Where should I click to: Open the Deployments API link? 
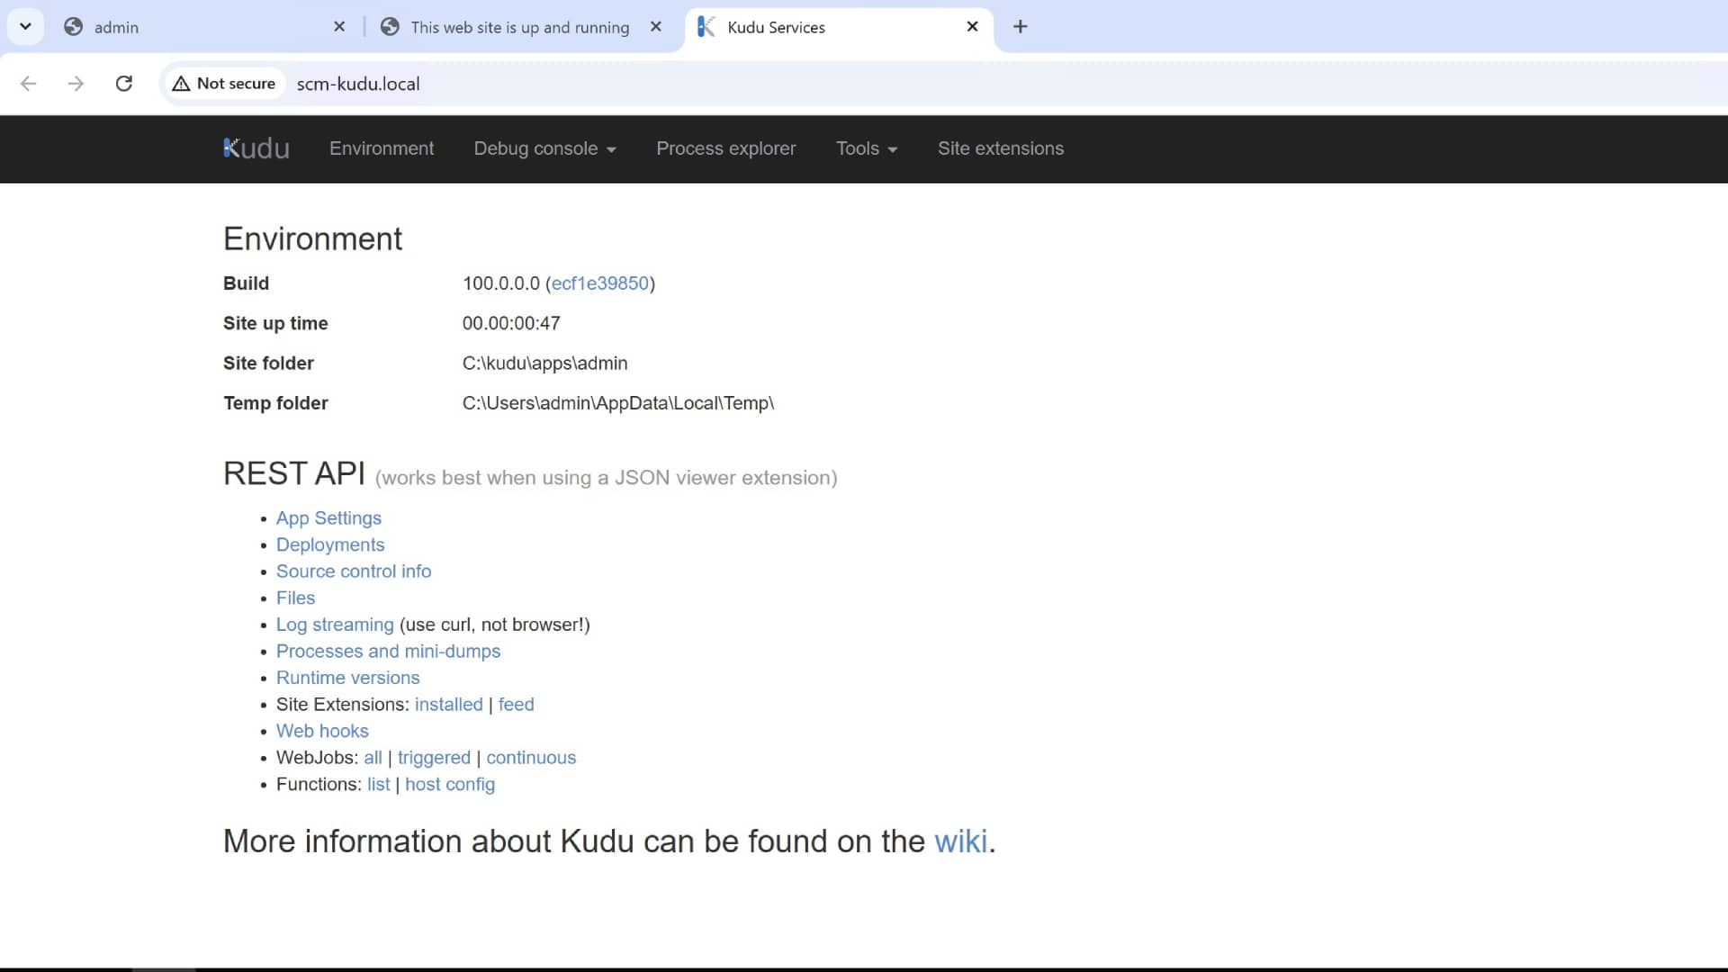[330, 545]
